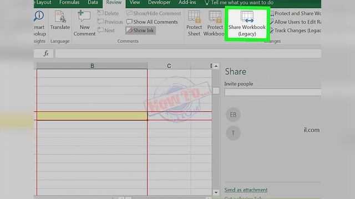The width and height of the screenshot is (355, 199).
Task: Click Share Workbook (Legacy)
Action: (x=247, y=24)
